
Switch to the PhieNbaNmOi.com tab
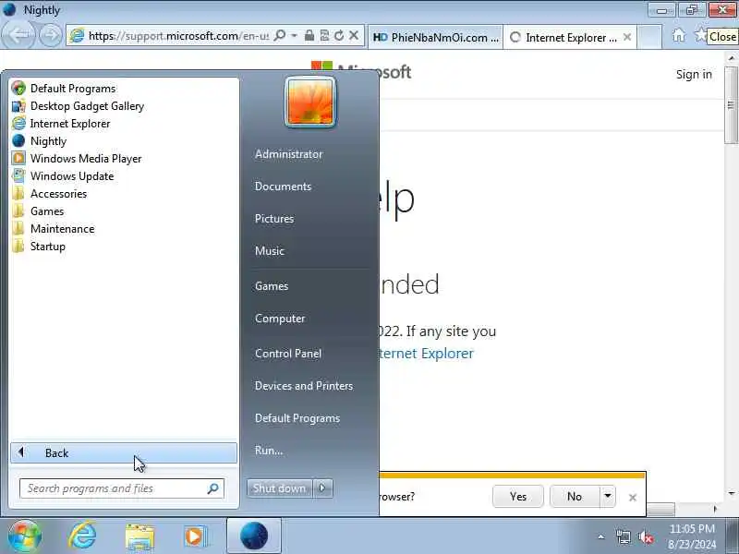pyautogui.click(x=434, y=37)
